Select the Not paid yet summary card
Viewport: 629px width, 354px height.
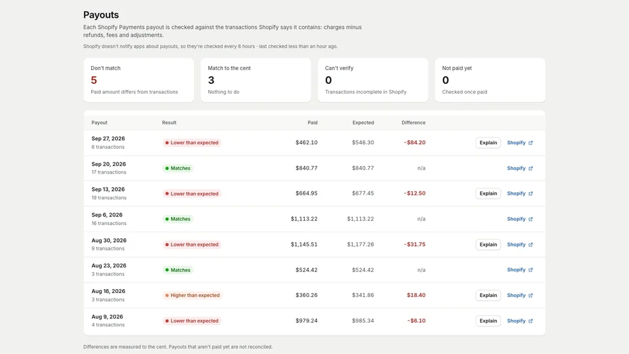click(490, 80)
